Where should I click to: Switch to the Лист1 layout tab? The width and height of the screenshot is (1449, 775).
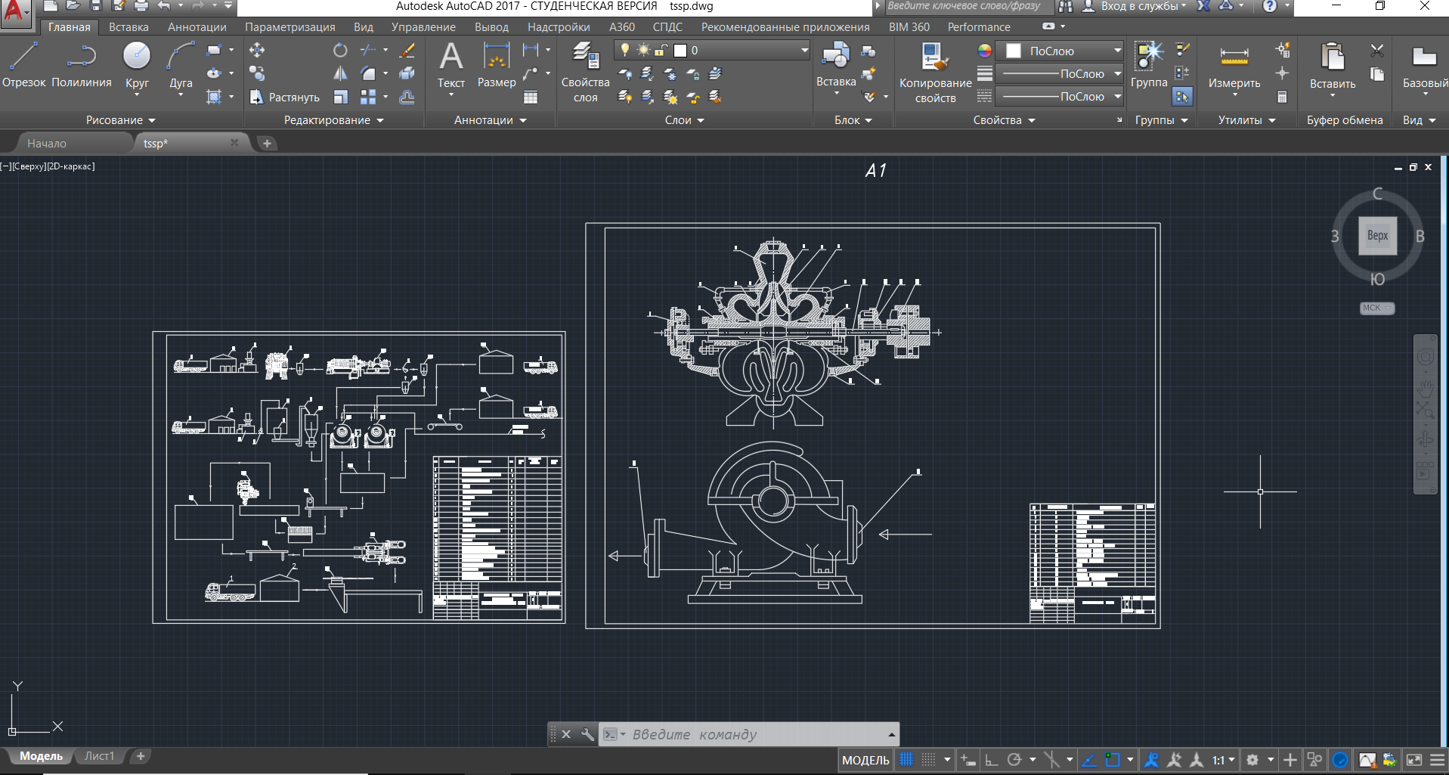pyautogui.click(x=100, y=756)
